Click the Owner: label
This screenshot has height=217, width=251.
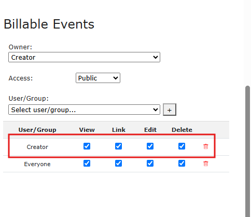(20, 47)
